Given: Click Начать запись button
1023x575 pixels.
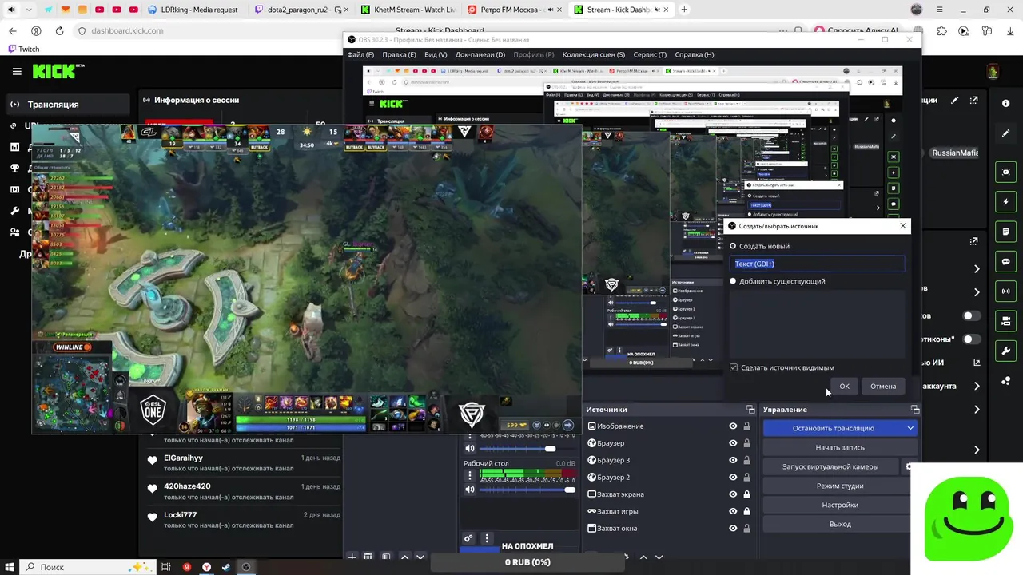Looking at the screenshot, I should tap(840, 447).
